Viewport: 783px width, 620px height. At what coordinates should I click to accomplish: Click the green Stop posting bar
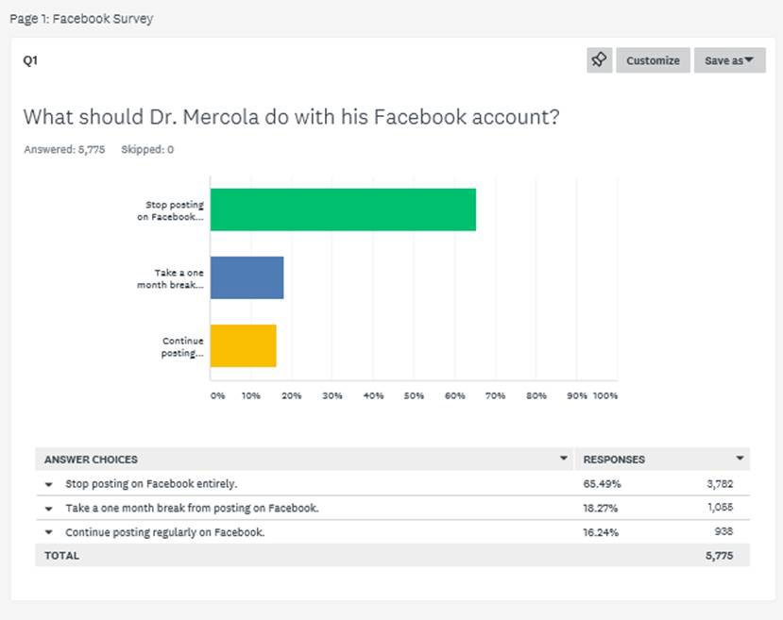point(342,209)
